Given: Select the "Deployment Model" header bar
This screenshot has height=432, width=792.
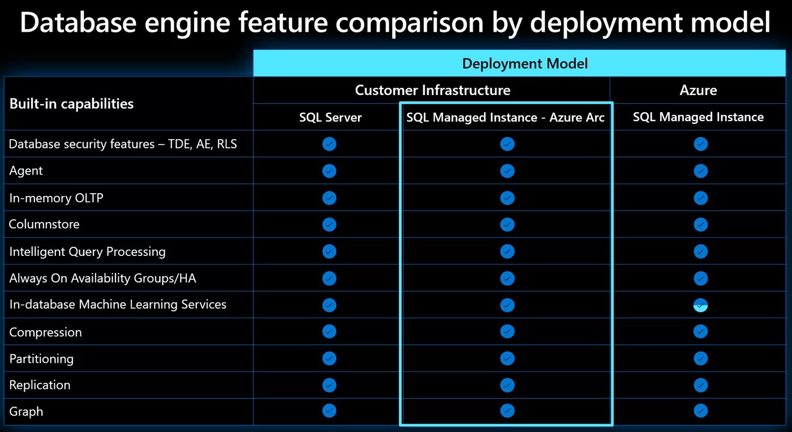Looking at the screenshot, I should pos(520,63).
